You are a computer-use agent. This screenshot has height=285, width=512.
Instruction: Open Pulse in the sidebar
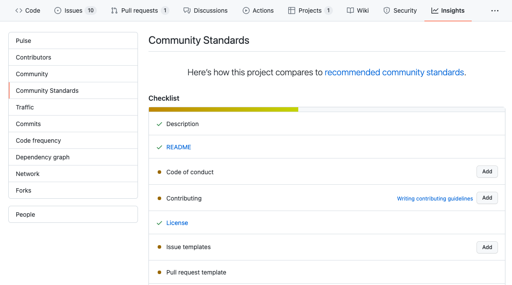(x=24, y=41)
